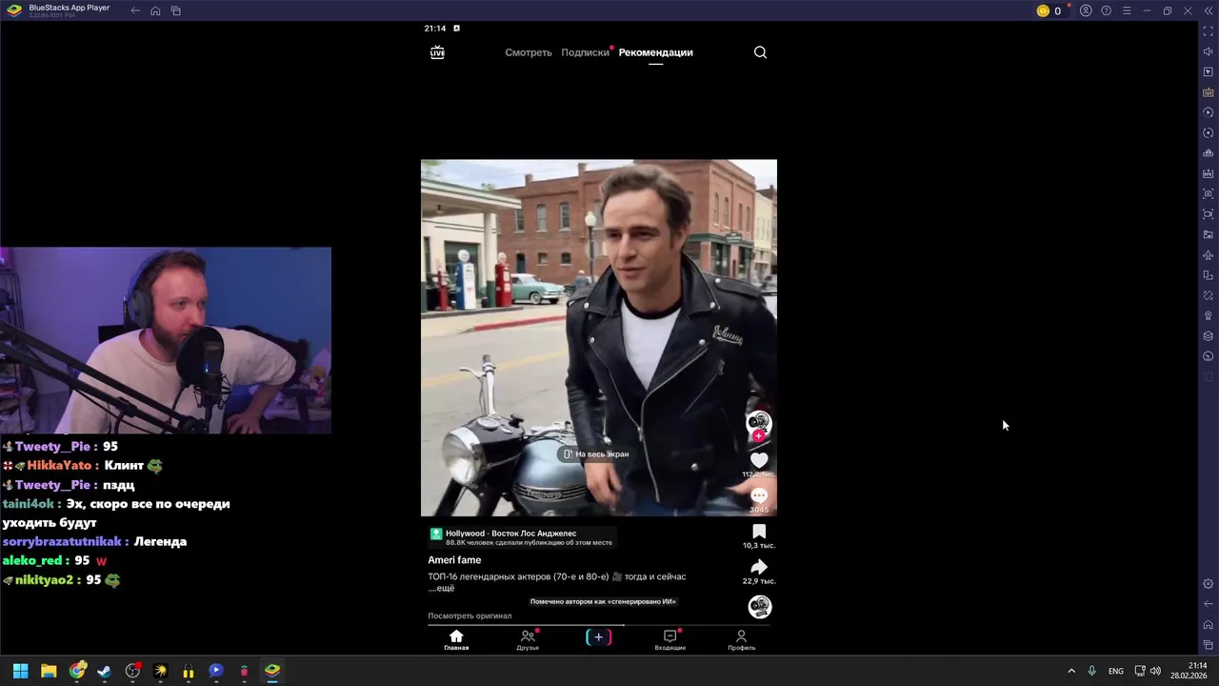Switch to the Смотреть tab
This screenshot has width=1219, height=686.
pyautogui.click(x=529, y=52)
